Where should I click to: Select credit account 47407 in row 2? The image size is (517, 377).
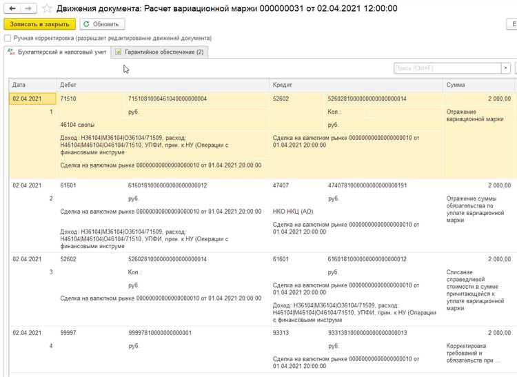pyautogui.click(x=281, y=185)
